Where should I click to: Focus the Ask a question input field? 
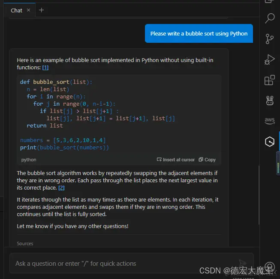(132, 263)
